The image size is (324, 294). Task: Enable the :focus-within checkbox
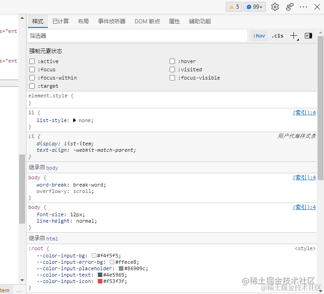point(32,78)
